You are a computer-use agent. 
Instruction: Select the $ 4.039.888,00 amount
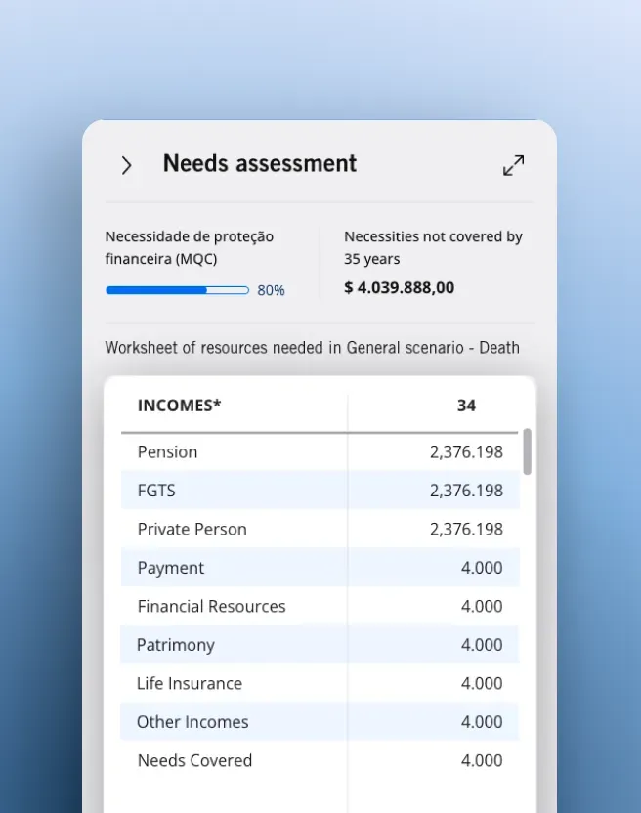400,287
